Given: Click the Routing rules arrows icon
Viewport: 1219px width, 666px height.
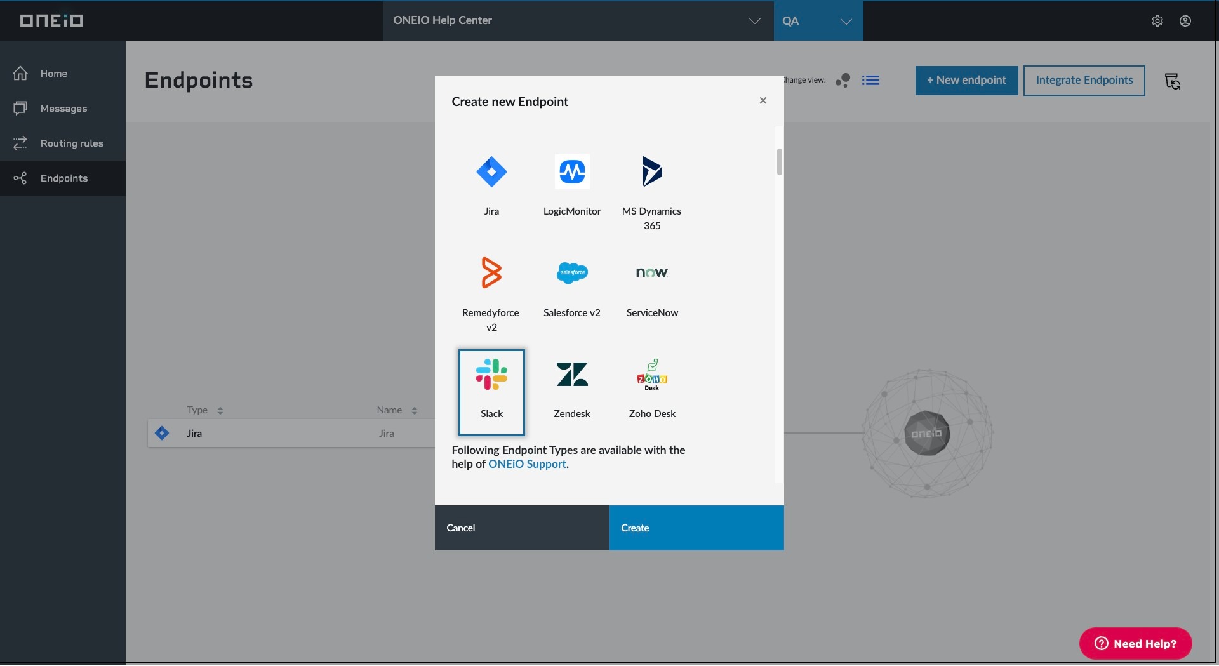Looking at the screenshot, I should [x=20, y=143].
